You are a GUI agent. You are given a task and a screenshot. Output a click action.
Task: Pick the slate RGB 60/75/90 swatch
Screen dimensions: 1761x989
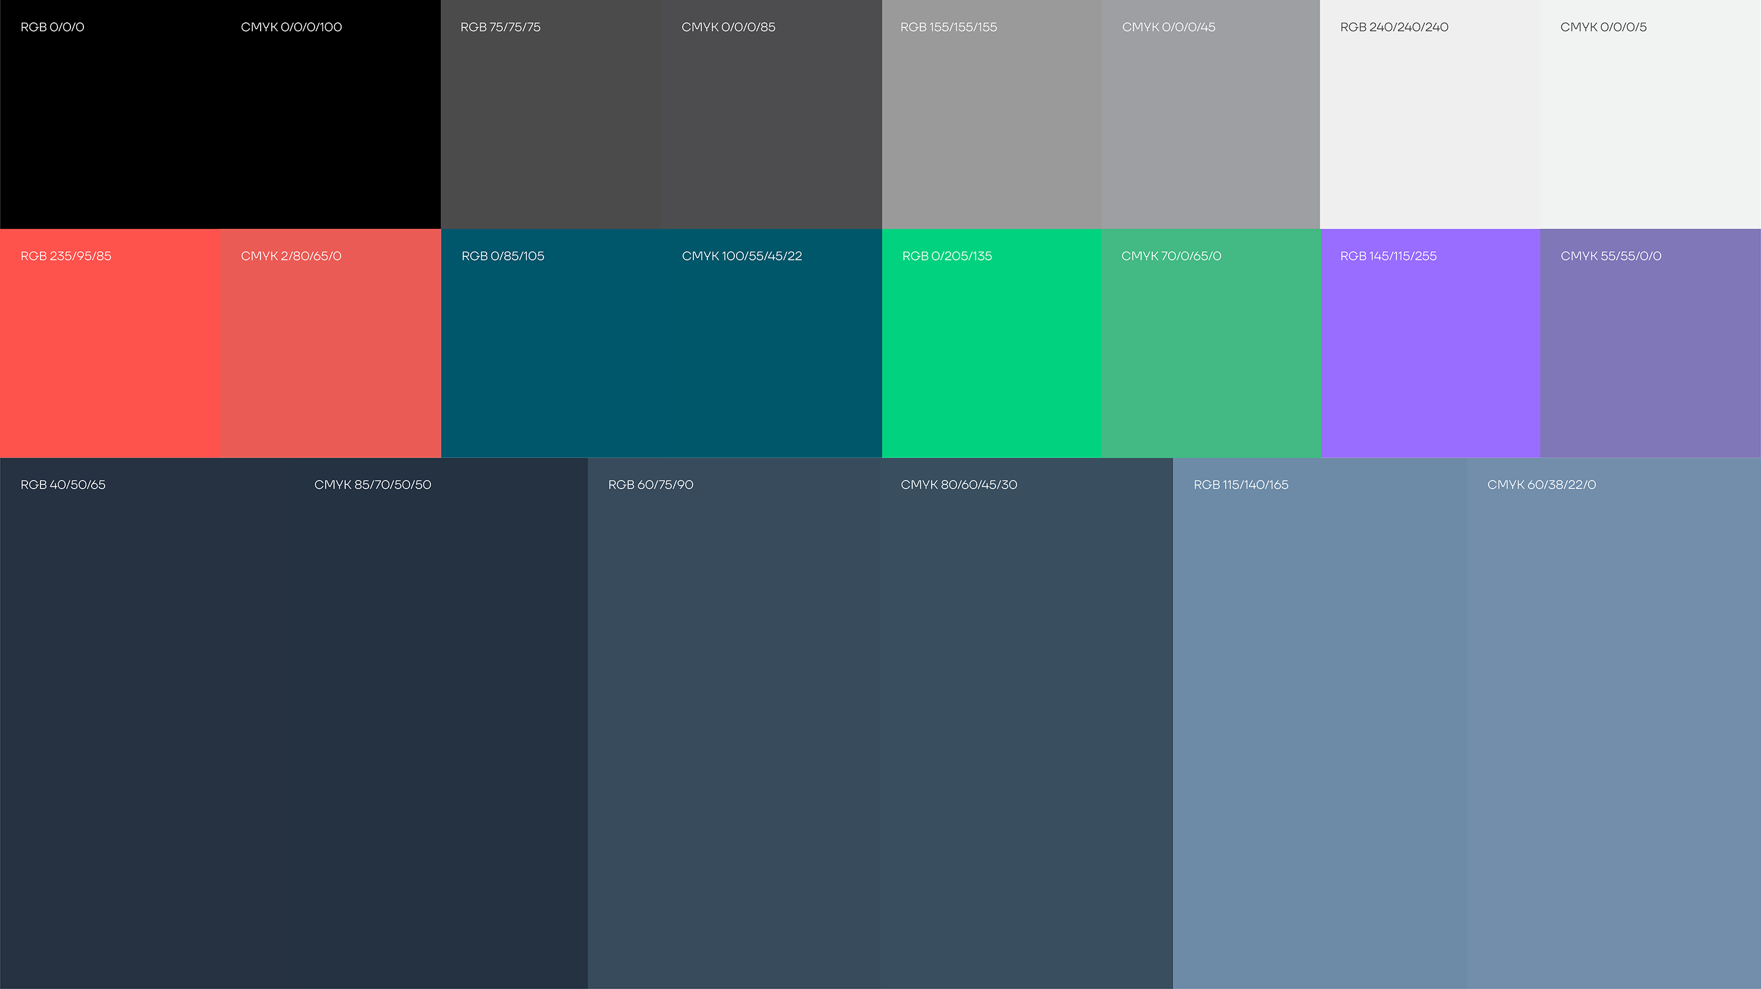734,724
